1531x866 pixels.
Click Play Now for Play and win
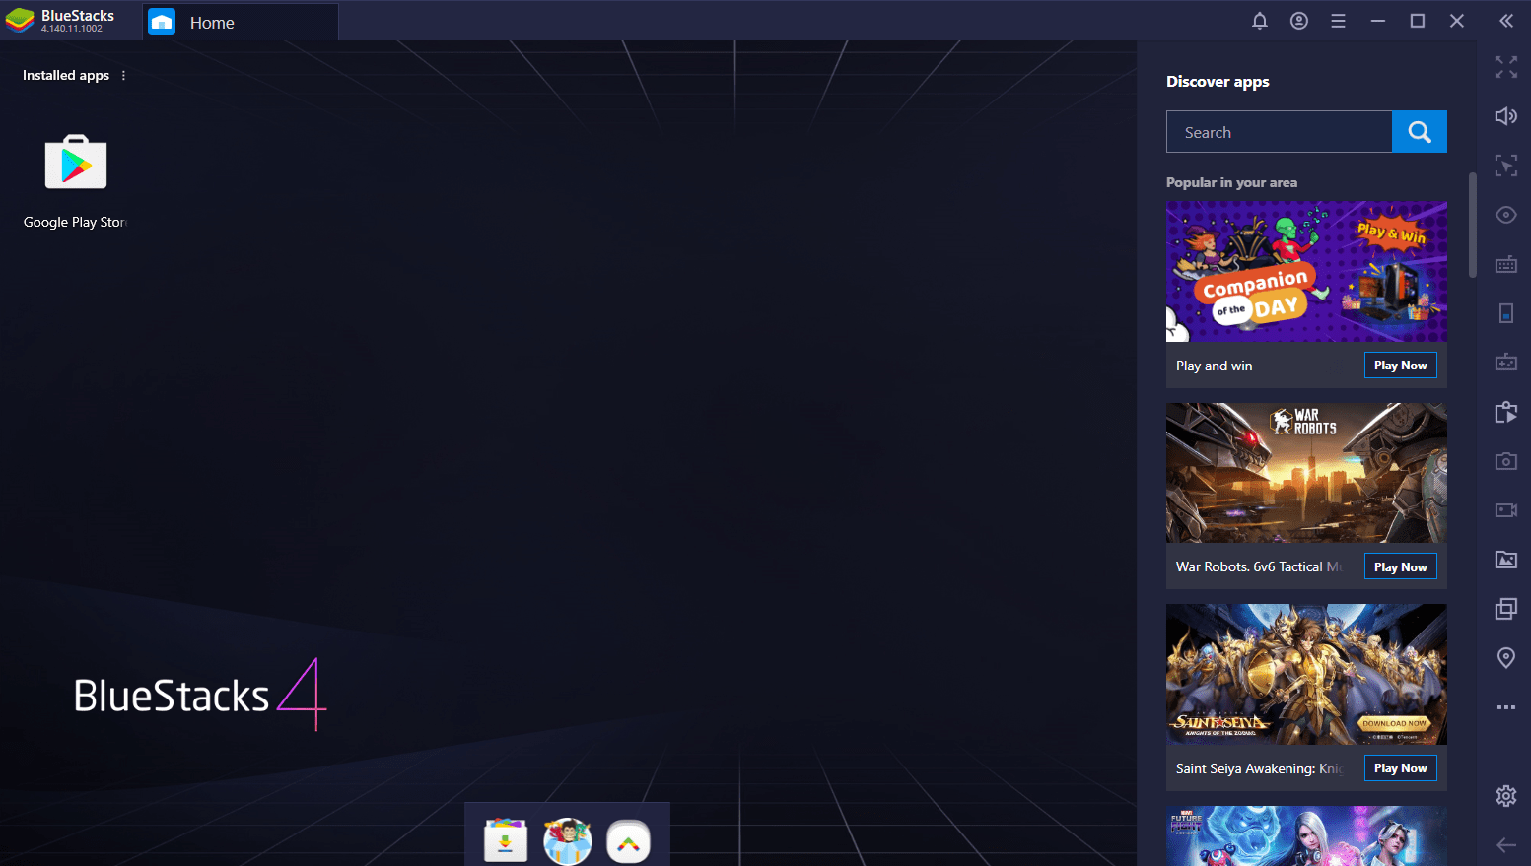(1400, 366)
